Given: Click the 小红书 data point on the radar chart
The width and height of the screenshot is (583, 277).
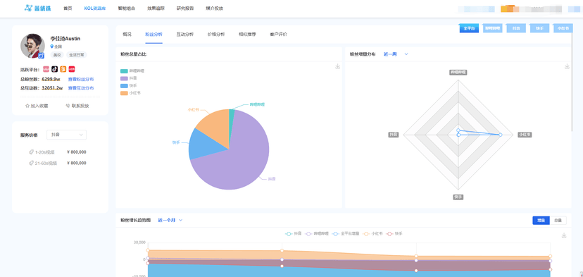Looking at the screenshot, I should coord(501,135).
